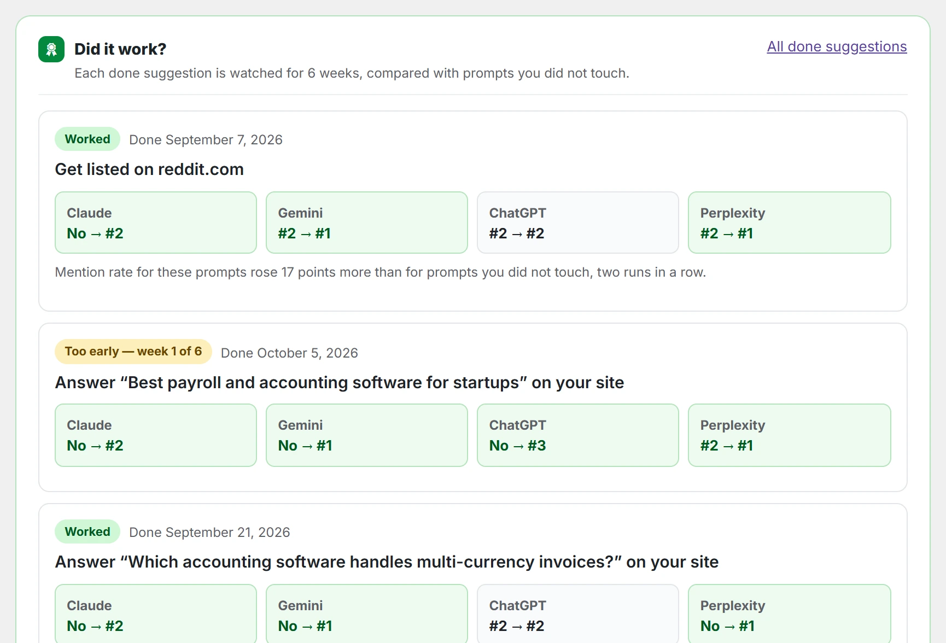Click Done September 7, 2026 date
The image size is (946, 643).
click(x=206, y=140)
